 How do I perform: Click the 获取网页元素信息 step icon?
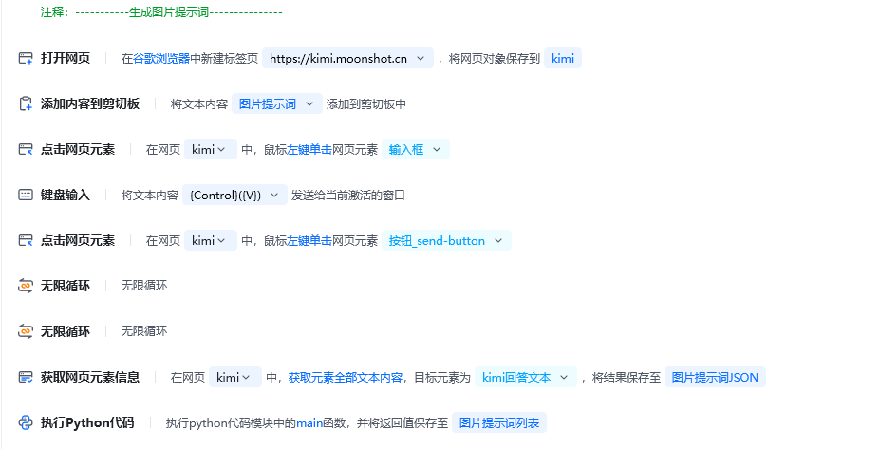point(26,377)
